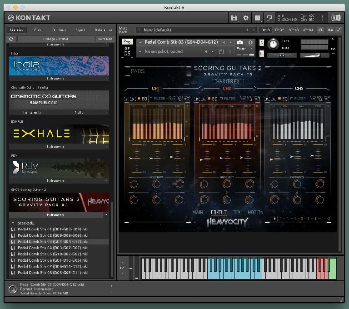
Task: Mute the instrument with M button
Action: (x=262, y=54)
